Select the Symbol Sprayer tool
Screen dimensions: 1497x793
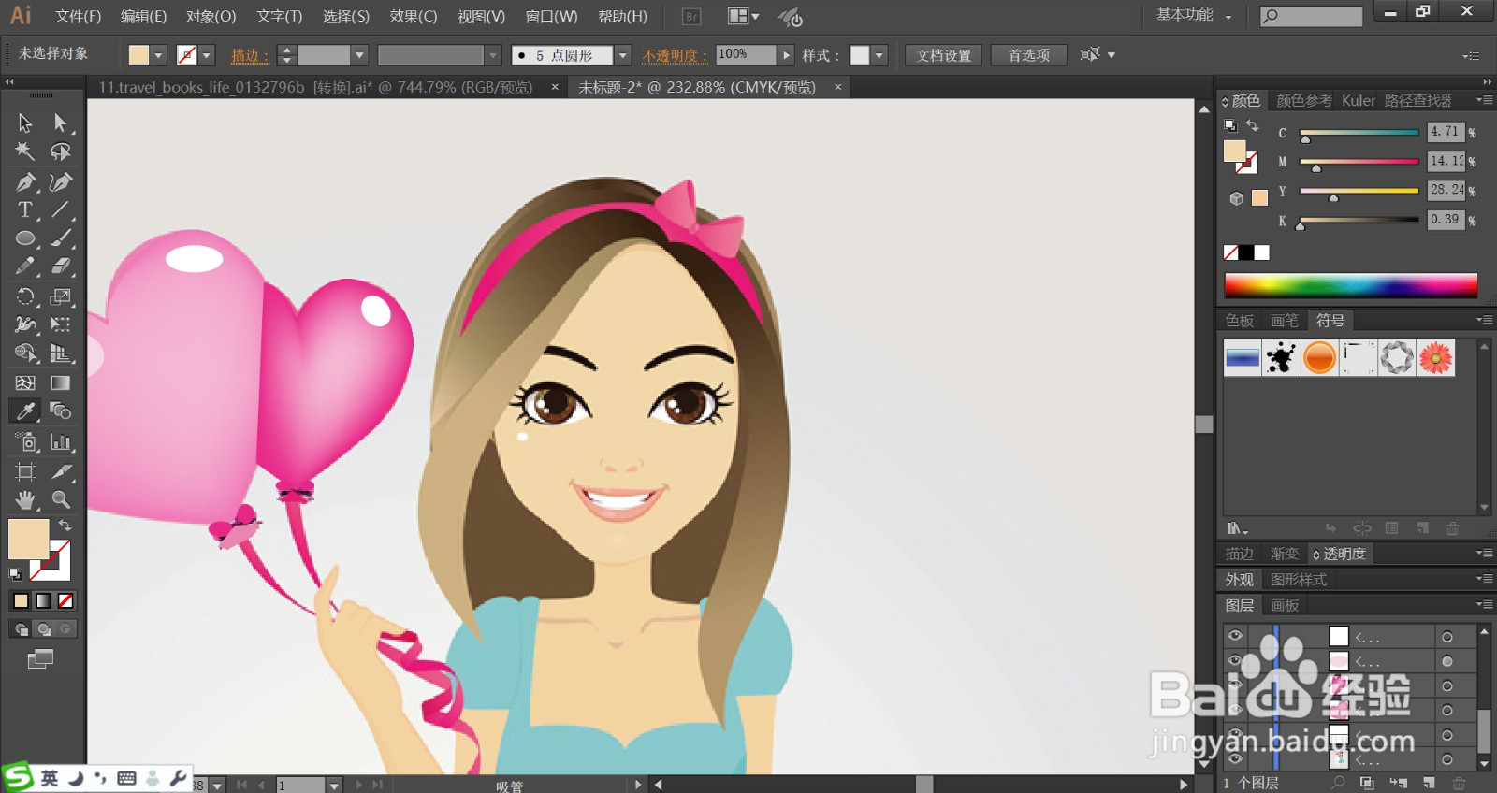25,441
